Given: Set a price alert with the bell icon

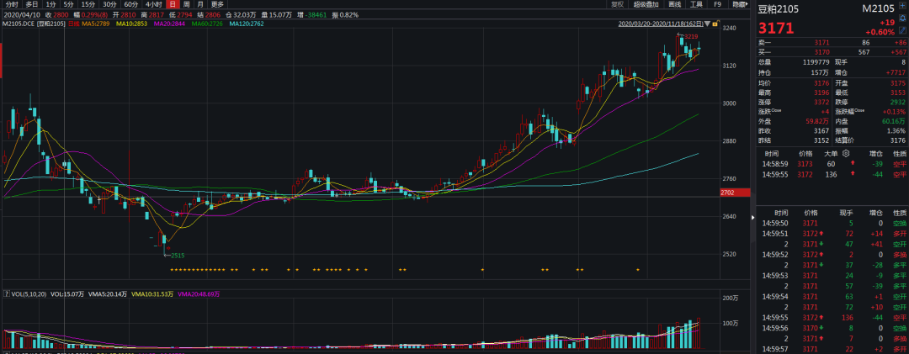Looking at the screenshot, I should 902,18.
